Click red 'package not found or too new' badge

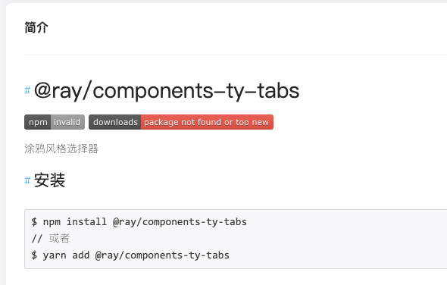(207, 122)
